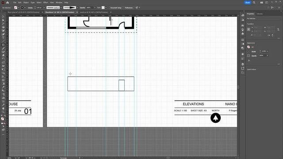Switch to the Elevations document tab

[x=60, y=12]
